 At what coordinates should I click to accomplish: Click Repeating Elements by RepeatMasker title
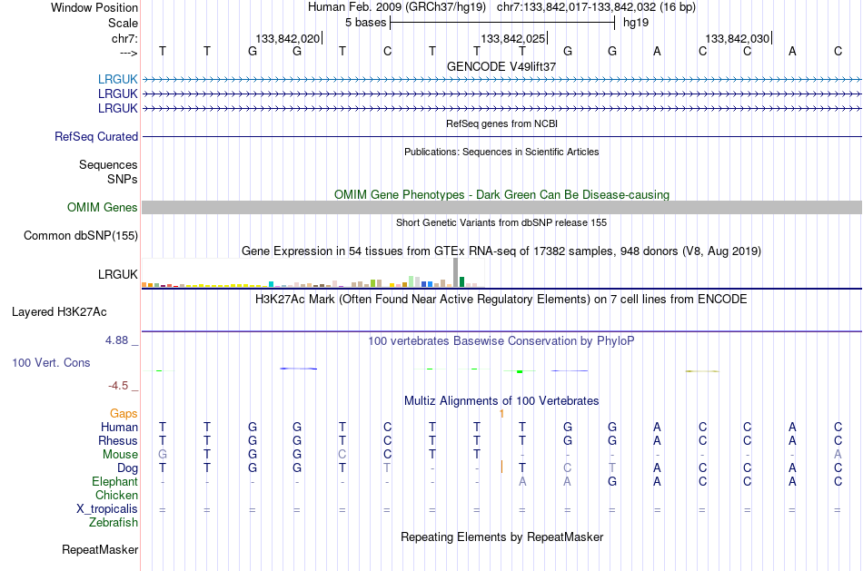[501, 537]
